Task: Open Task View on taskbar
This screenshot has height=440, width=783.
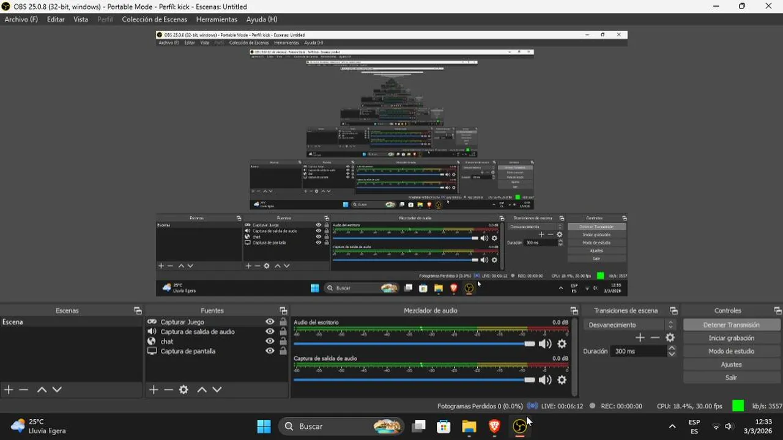Action: [418, 426]
